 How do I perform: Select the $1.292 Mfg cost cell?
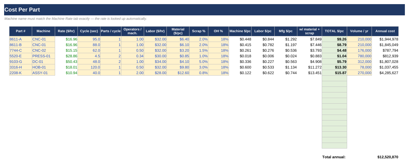tap(286, 39)
